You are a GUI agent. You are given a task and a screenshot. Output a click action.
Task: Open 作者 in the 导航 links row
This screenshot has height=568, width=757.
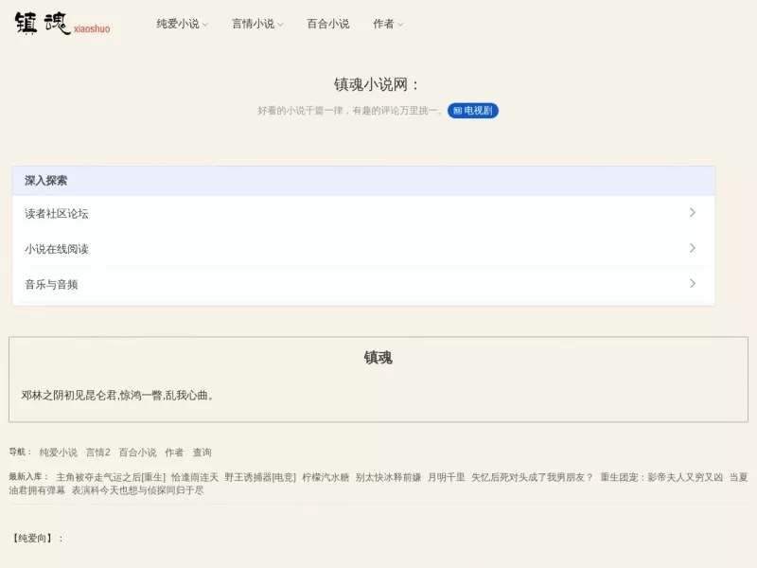click(x=174, y=453)
